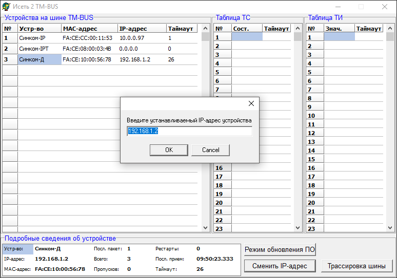
Task: Sort by MAC-адрес column header
Action: 89,29
